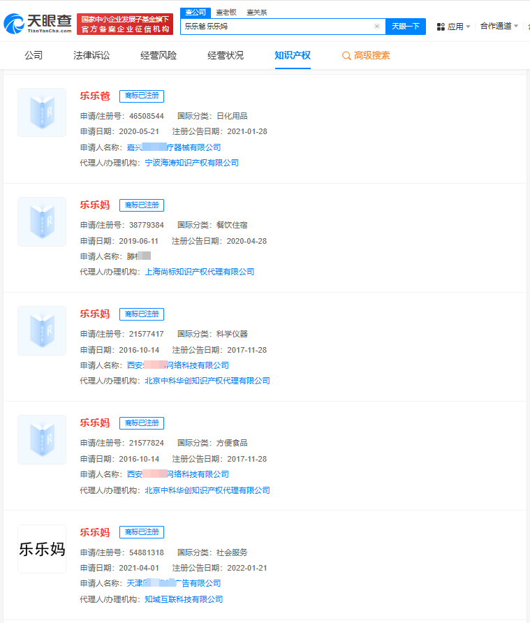Viewport: 530px width, 623px height.
Task: Open 乐乐妈 trademark numbered 38779384
Action: (95, 205)
